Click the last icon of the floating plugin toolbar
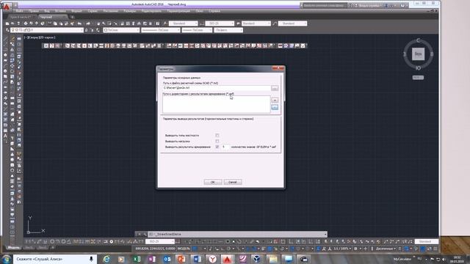 (303, 45)
